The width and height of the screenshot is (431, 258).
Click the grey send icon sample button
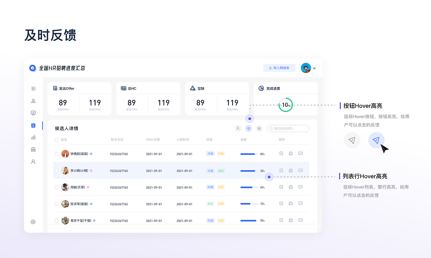(352, 140)
